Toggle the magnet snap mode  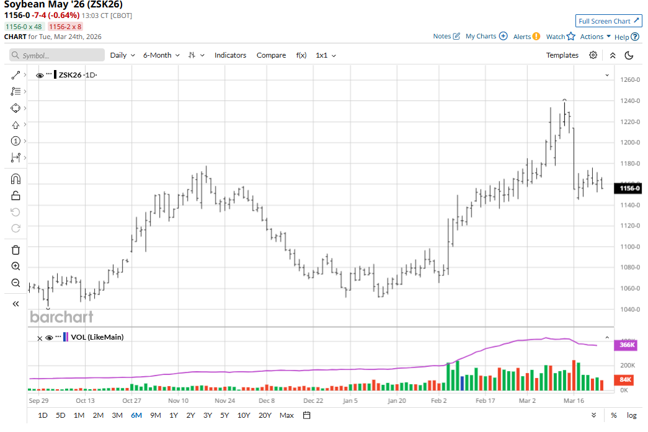(x=16, y=179)
